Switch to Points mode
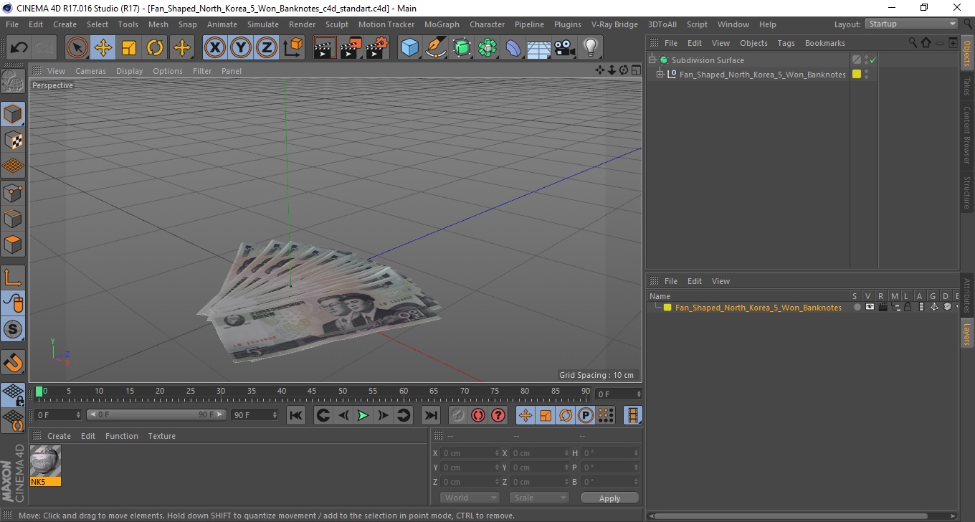 pos(13,192)
